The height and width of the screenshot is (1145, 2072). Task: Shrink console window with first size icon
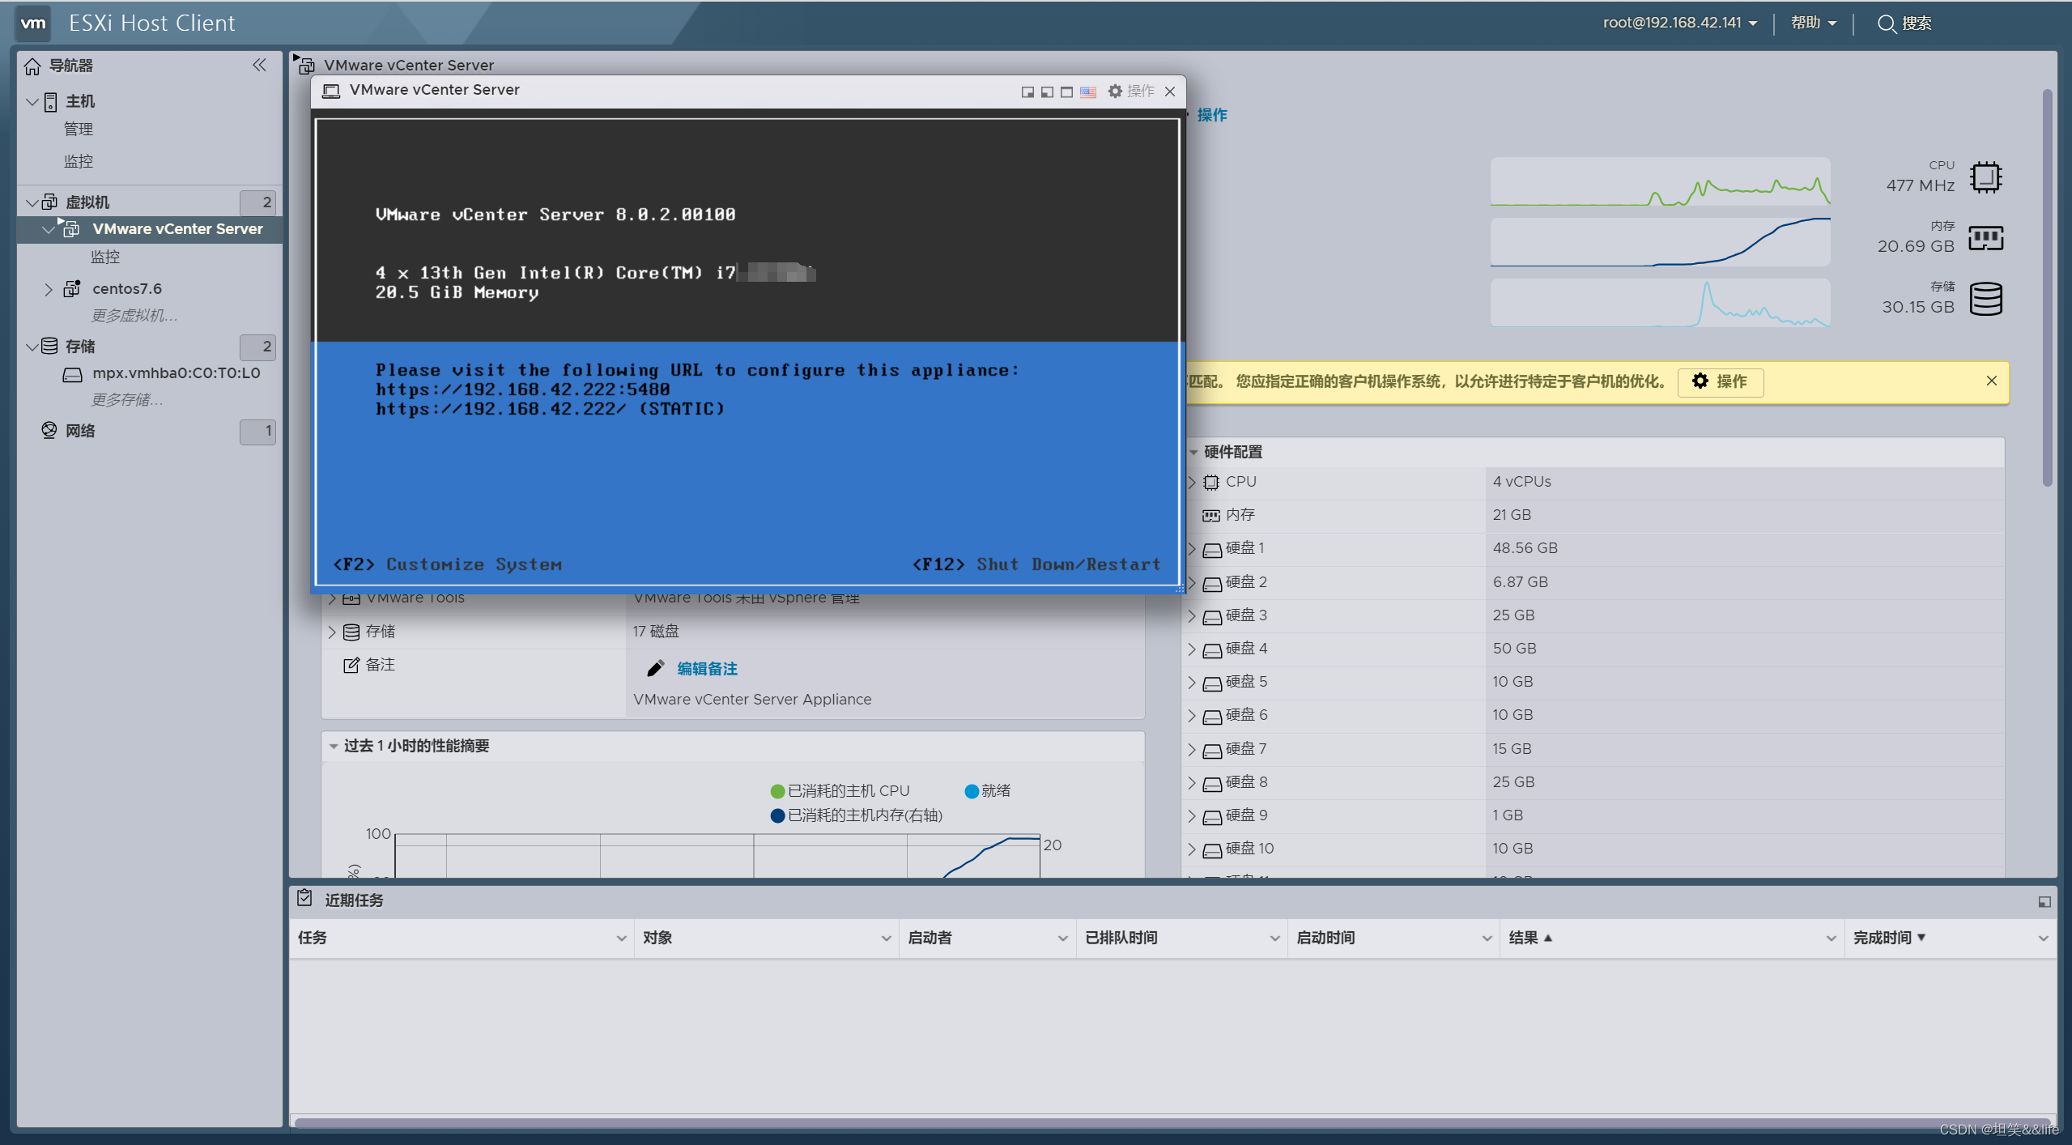coord(1027,92)
